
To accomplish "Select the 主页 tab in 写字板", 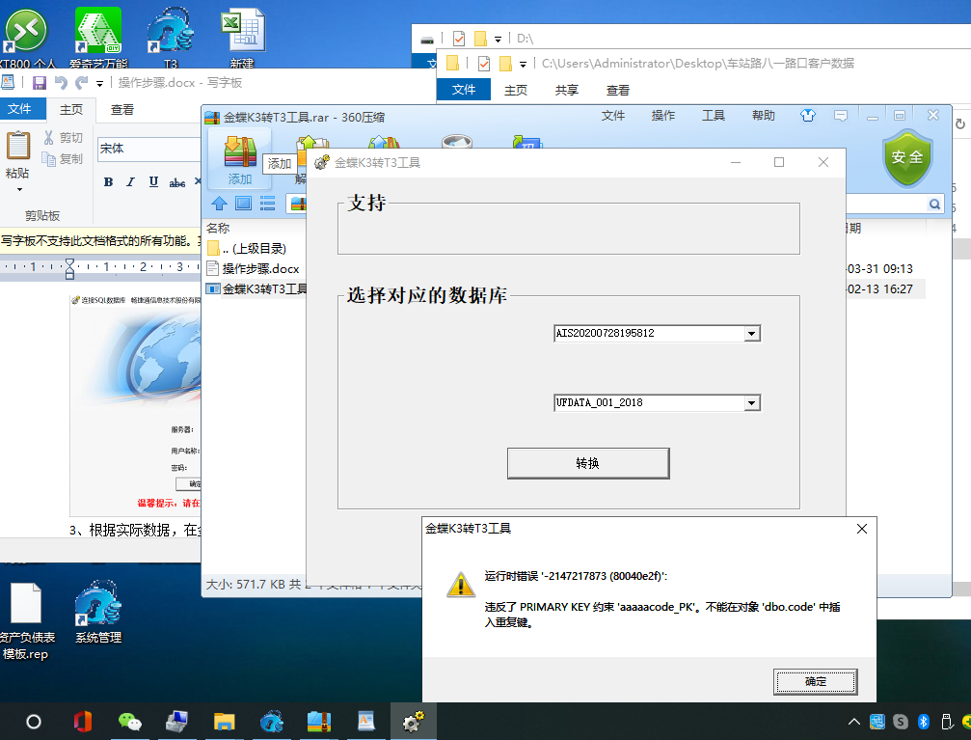I will pos(71,110).
